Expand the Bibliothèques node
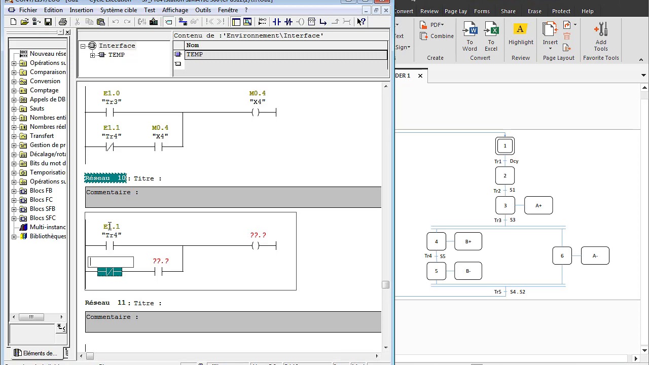 (14, 237)
